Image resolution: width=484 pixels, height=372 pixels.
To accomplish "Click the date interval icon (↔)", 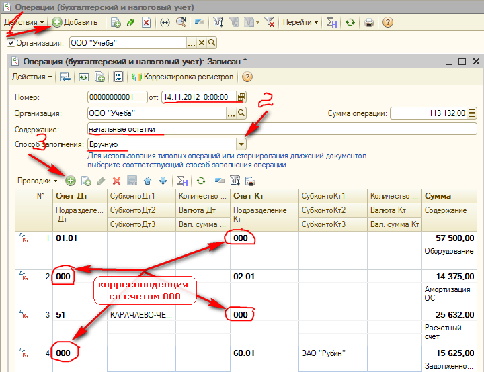I will (165, 23).
